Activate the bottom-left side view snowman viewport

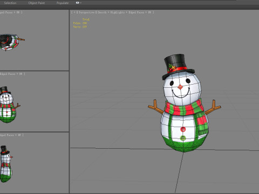pos(35,163)
